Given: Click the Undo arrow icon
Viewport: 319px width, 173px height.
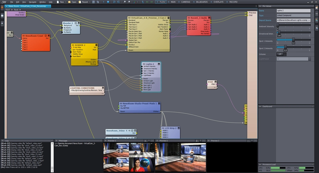Looking at the screenshot, I should (x=114, y=2).
